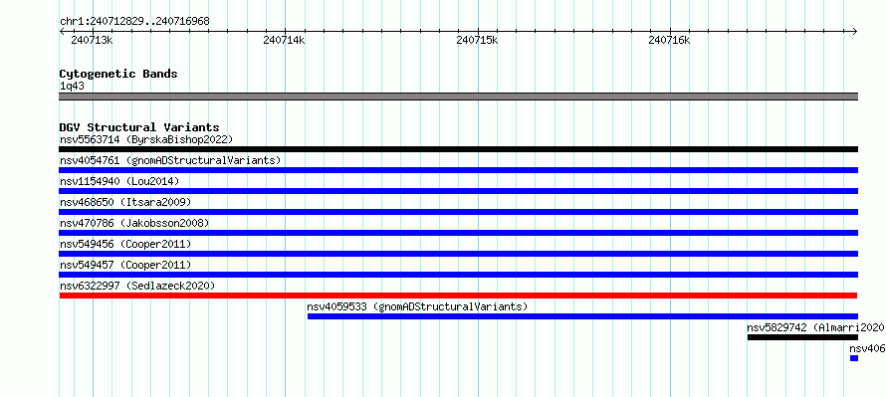This screenshot has width=886, height=397.
Task: Open nsv4059533 (gnomADStructuralVariants) label
Action: (417, 306)
